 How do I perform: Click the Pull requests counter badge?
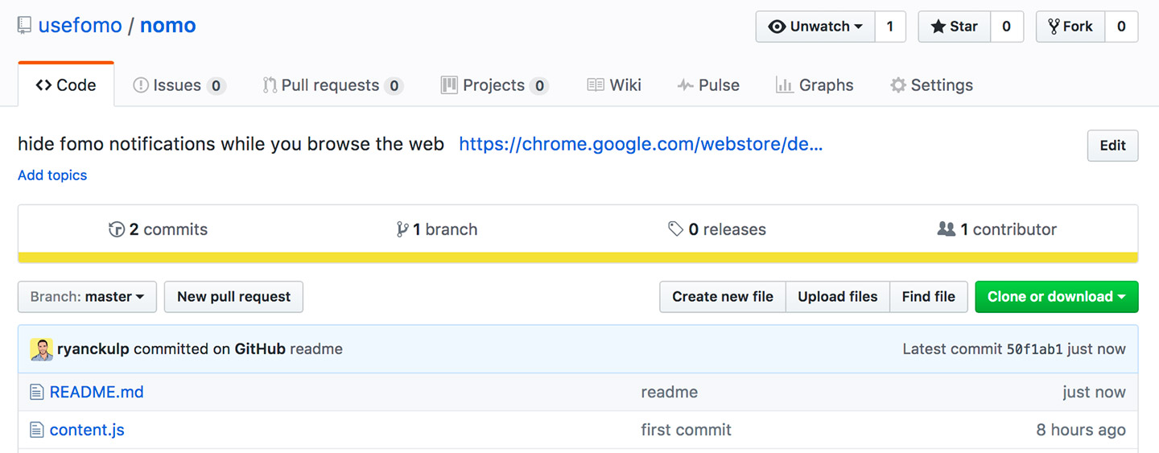(x=394, y=86)
